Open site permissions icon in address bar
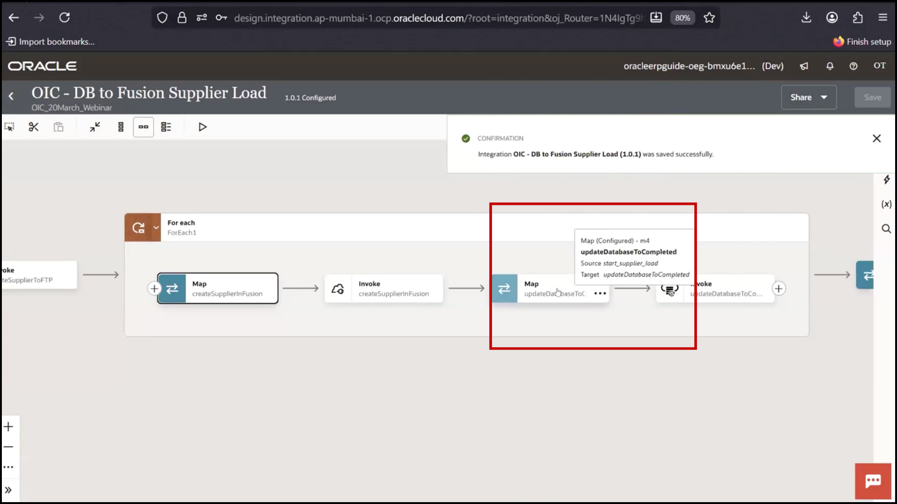Screen dimensions: 897x504 click(202, 18)
